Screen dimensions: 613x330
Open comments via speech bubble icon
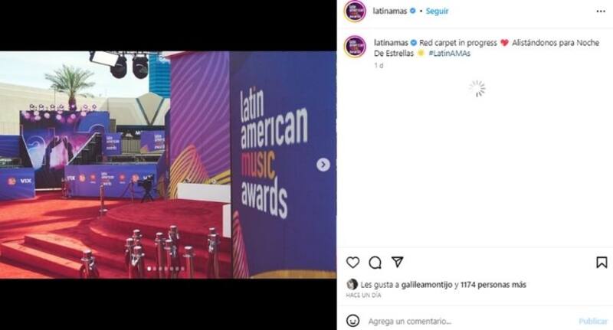tap(375, 263)
